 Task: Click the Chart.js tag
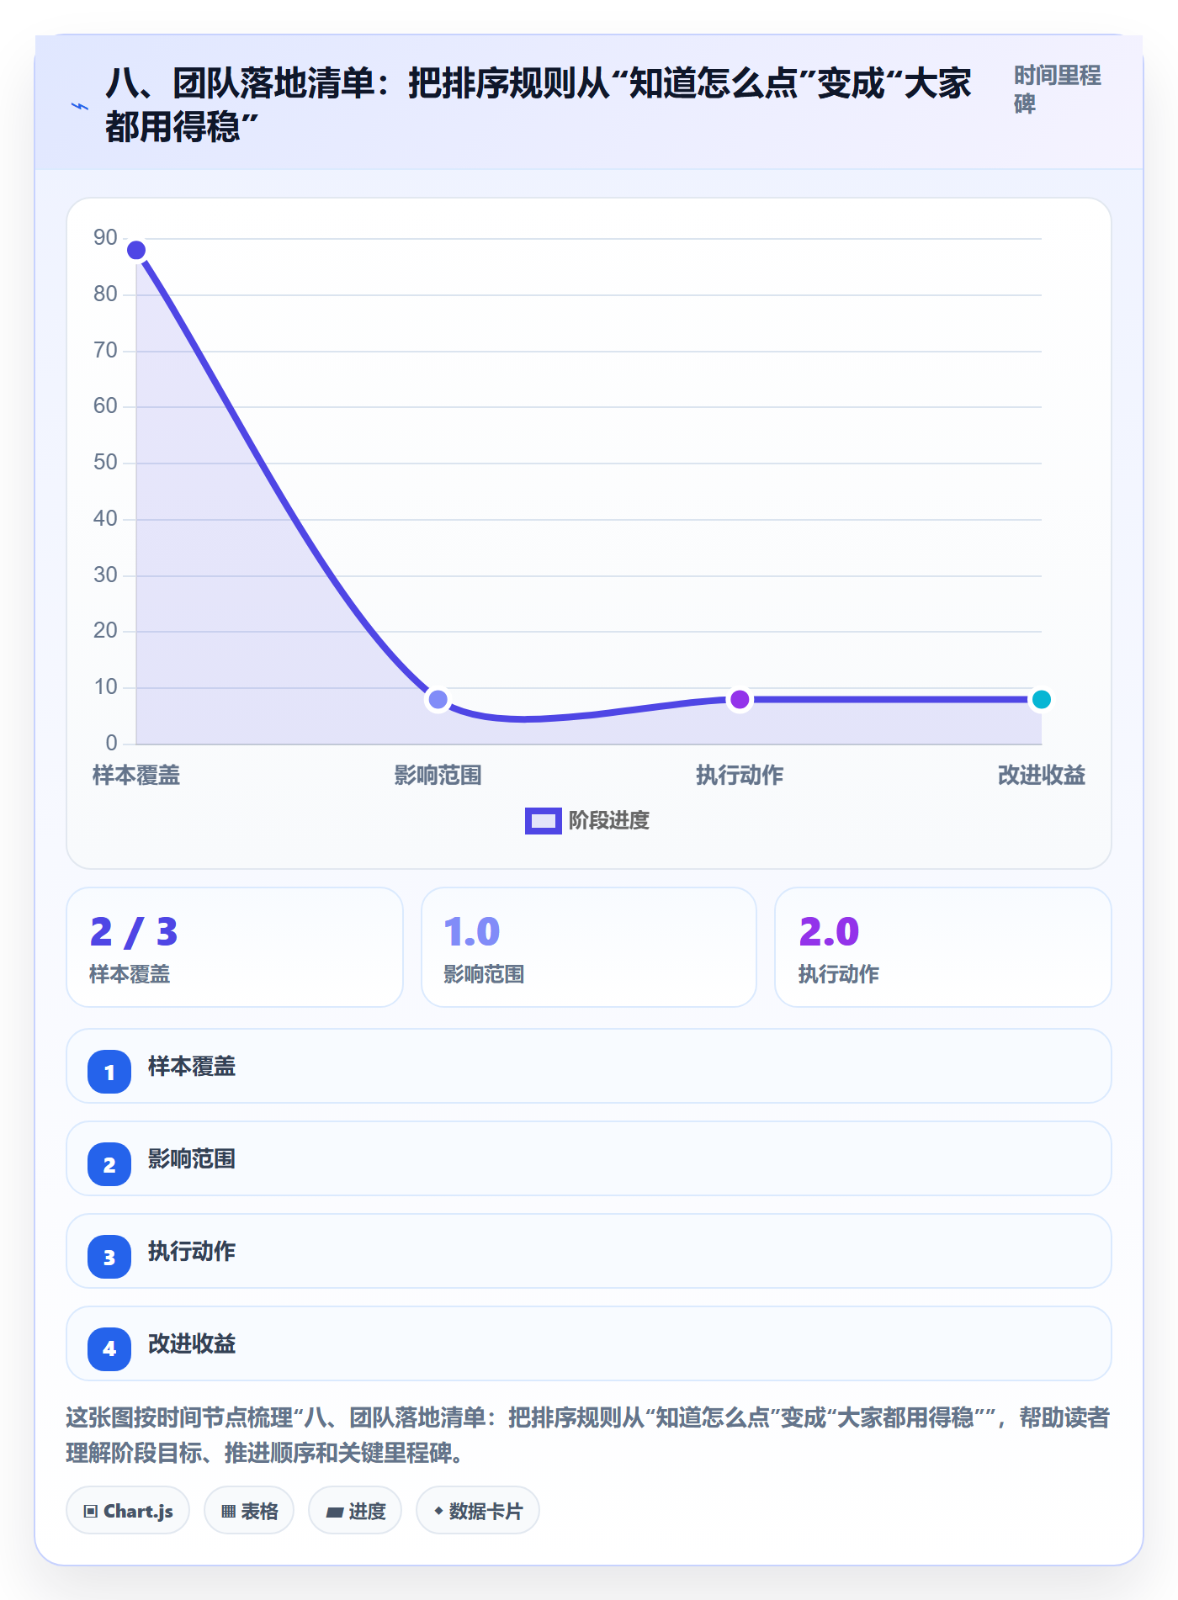pos(128,1511)
